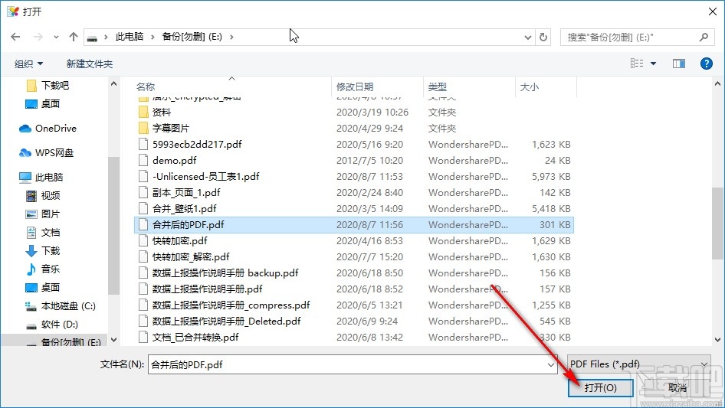The image size is (725, 408).
Task: Close the 打开 dialog
Action: pyautogui.click(x=713, y=11)
